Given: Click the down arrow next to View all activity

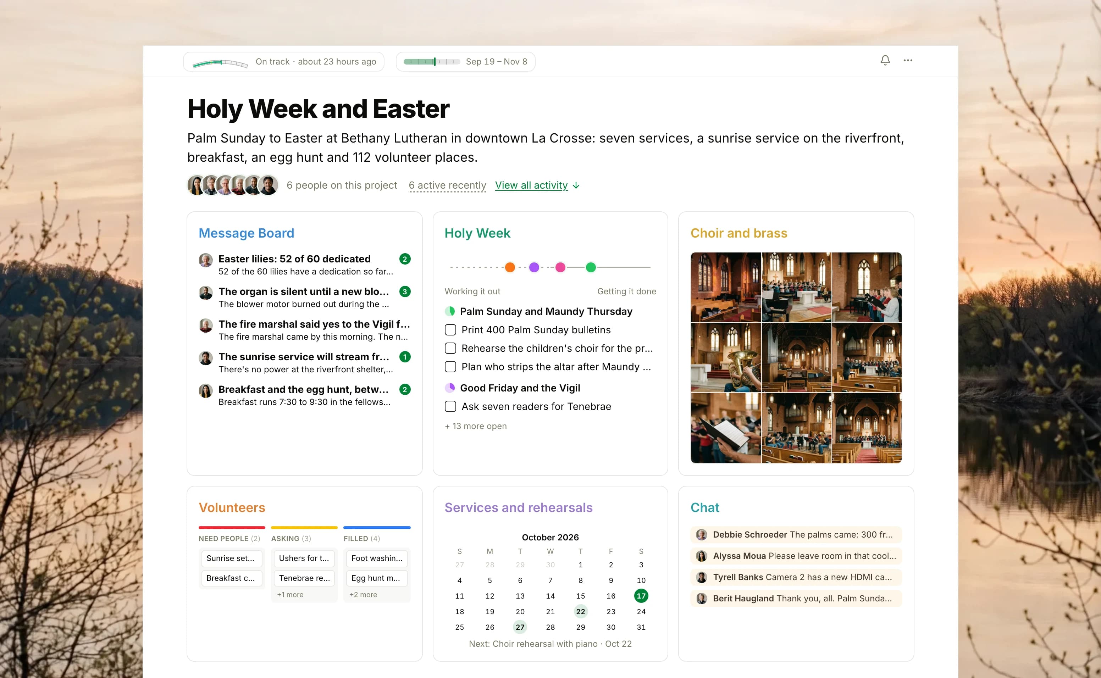Looking at the screenshot, I should coord(576,186).
